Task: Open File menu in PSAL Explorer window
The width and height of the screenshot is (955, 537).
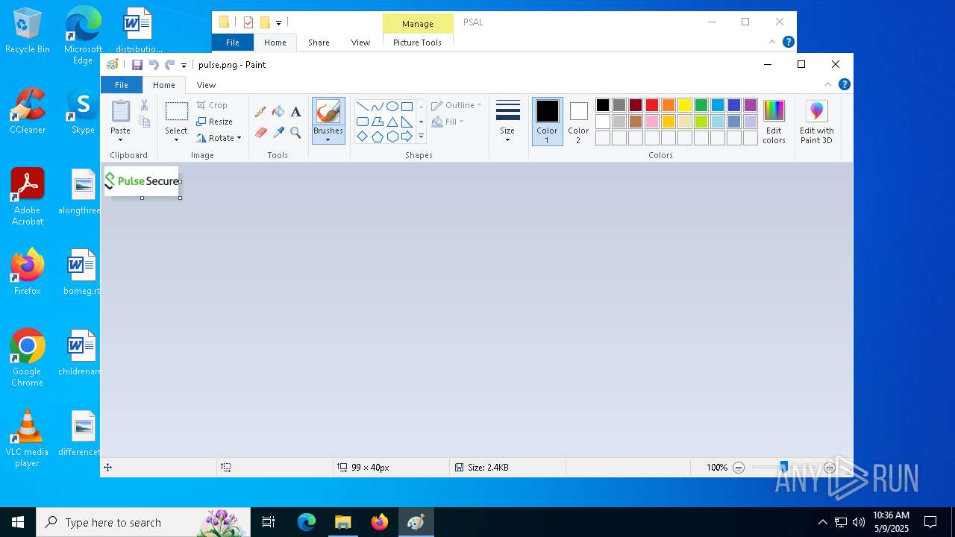Action: click(x=233, y=43)
